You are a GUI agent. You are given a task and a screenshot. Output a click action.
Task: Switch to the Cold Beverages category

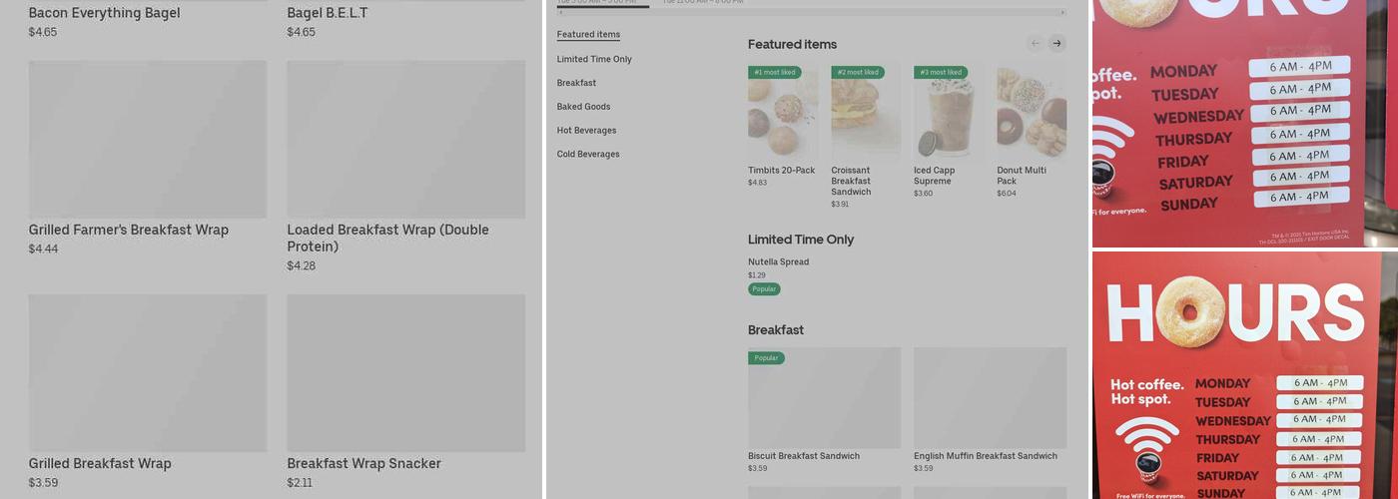coord(588,155)
